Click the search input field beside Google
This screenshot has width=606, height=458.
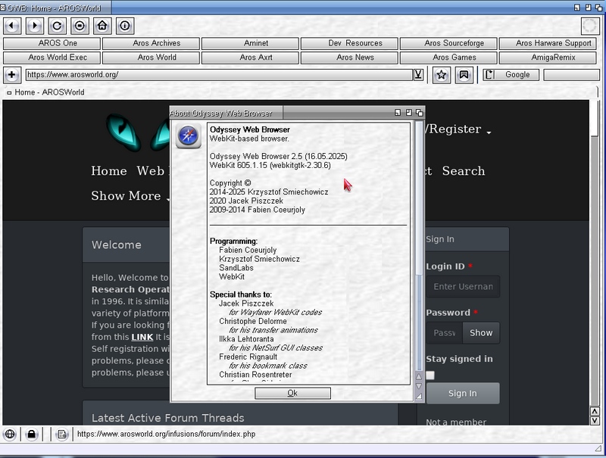click(x=571, y=75)
